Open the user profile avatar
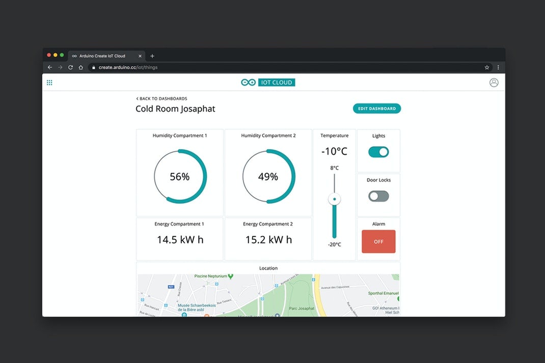The height and width of the screenshot is (363, 545). coord(494,82)
